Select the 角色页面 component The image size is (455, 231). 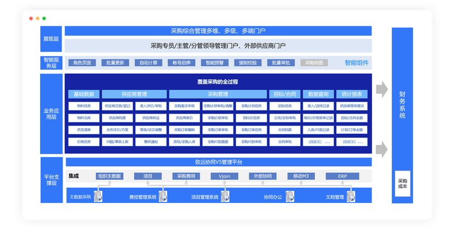(x=82, y=63)
